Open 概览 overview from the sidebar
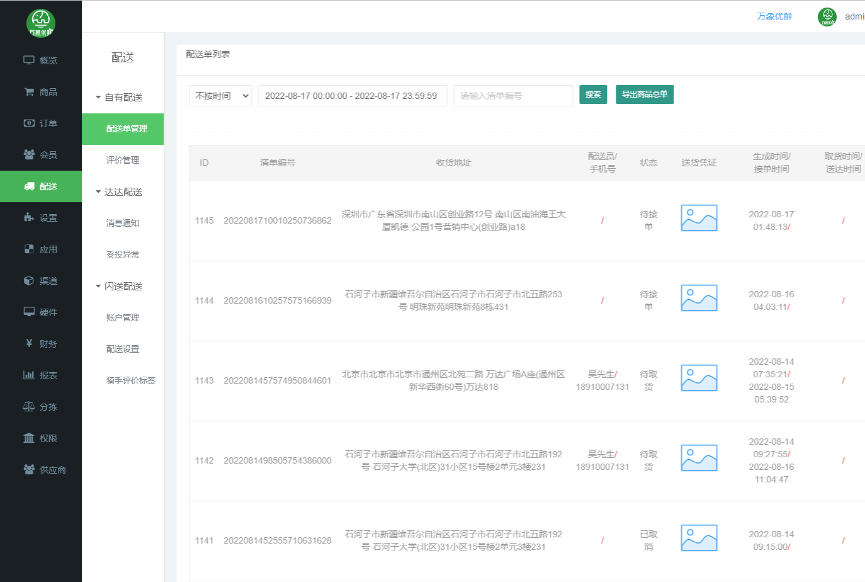The width and height of the screenshot is (865, 582). [41, 60]
